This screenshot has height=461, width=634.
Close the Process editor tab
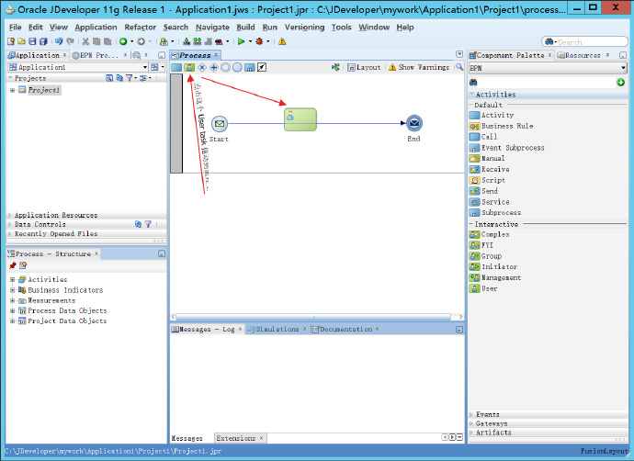216,54
